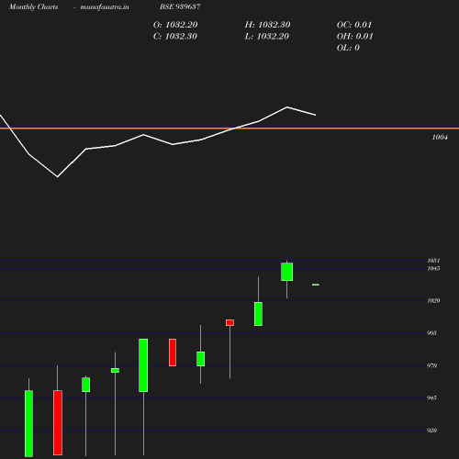Click the 'OL: 0' reading
The height and width of the screenshot is (459, 459).
pyautogui.click(x=348, y=48)
